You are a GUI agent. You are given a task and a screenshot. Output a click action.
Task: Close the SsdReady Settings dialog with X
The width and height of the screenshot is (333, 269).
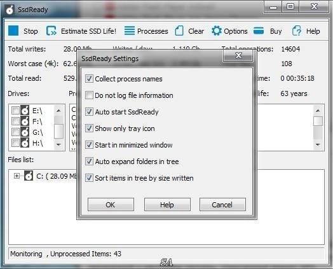coord(238,56)
